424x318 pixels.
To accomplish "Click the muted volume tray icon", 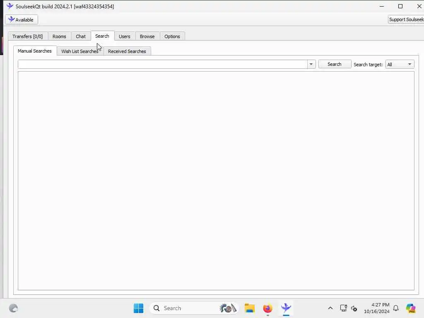I will (x=354, y=308).
